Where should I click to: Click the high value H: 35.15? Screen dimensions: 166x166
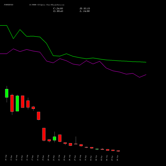pyautogui.click(x=85, y=9)
